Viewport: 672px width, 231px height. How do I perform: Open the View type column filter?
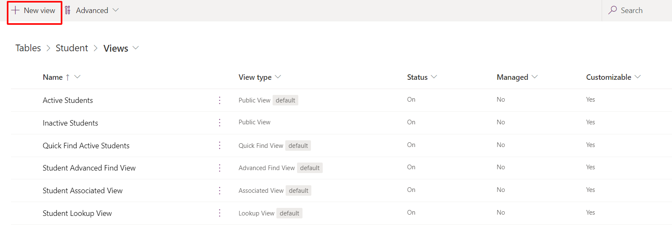[x=278, y=77]
